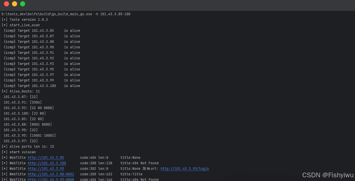
Task: Open the http://101.43.3.93/login redirect link
Action: pos(185,169)
